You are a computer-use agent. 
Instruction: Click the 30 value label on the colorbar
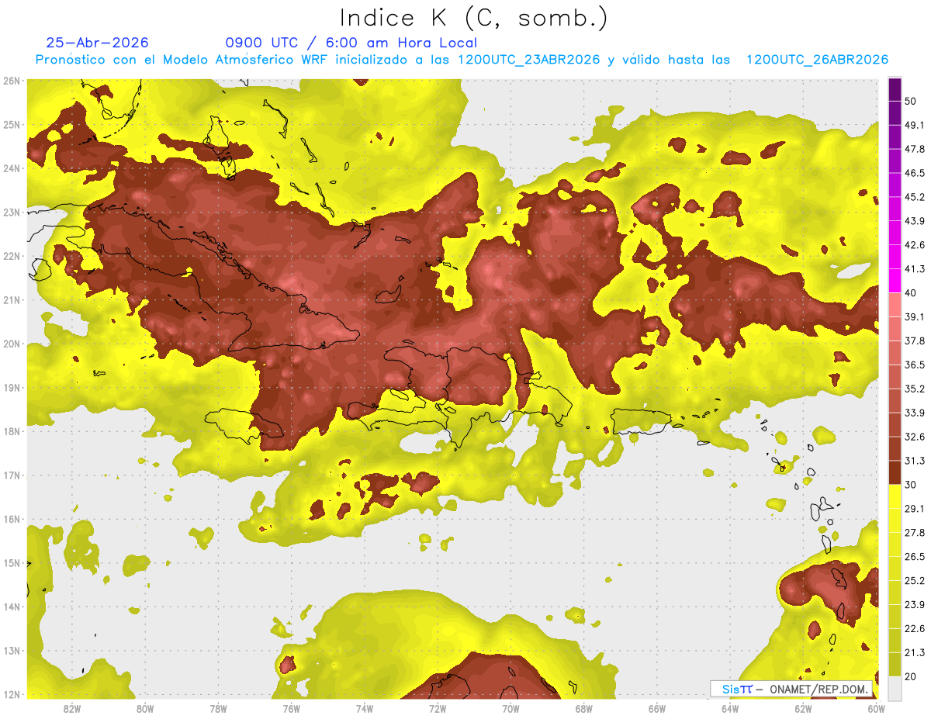click(x=910, y=485)
